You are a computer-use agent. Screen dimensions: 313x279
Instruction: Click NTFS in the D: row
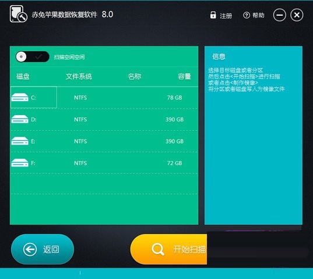click(x=80, y=119)
